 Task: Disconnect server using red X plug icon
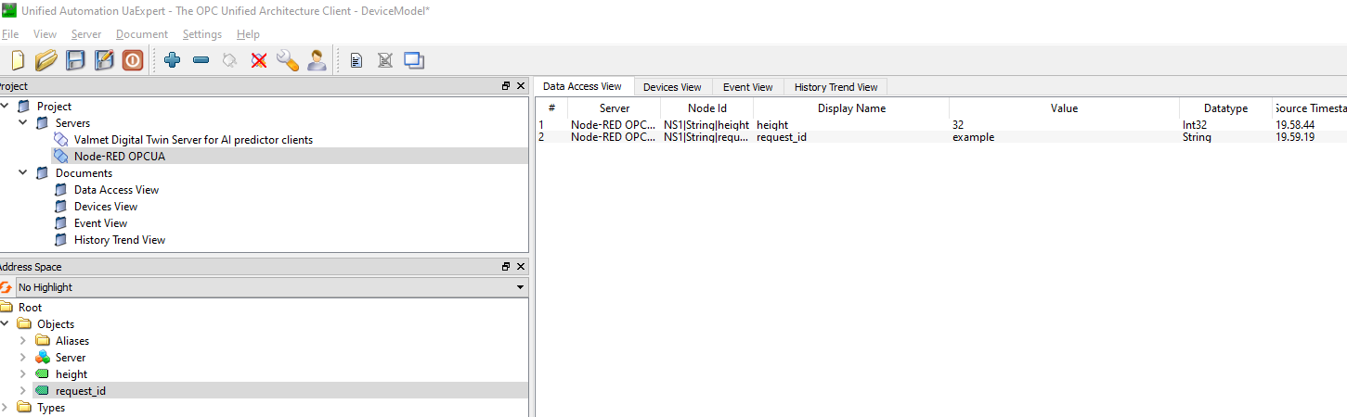[259, 60]
